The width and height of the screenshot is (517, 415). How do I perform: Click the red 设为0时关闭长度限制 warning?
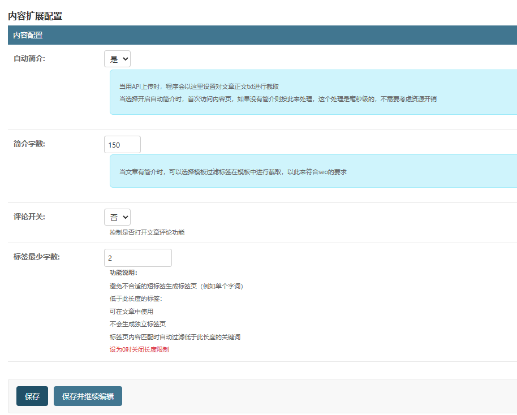[x=139, y=349]
